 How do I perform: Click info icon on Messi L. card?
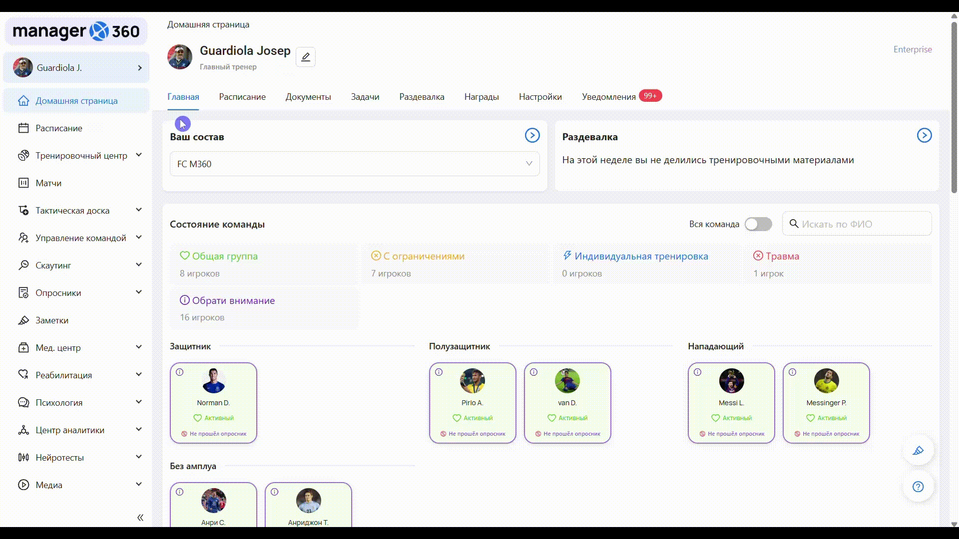coord(698,372)
